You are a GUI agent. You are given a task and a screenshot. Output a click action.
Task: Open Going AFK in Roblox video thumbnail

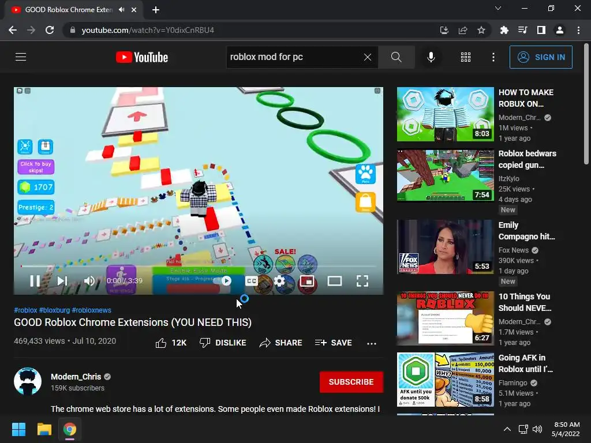coord(445,380)
